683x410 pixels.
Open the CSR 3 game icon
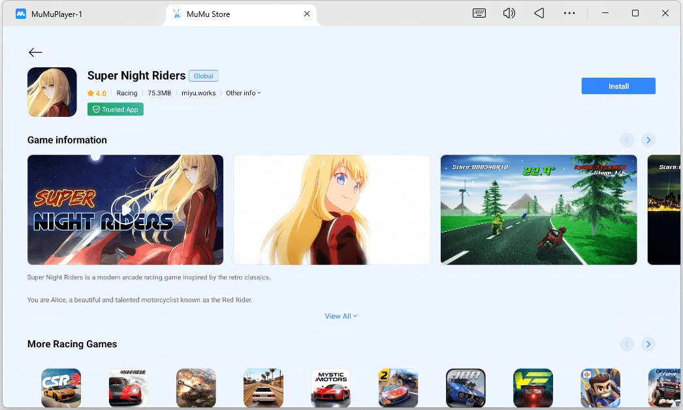coord(61,388)
